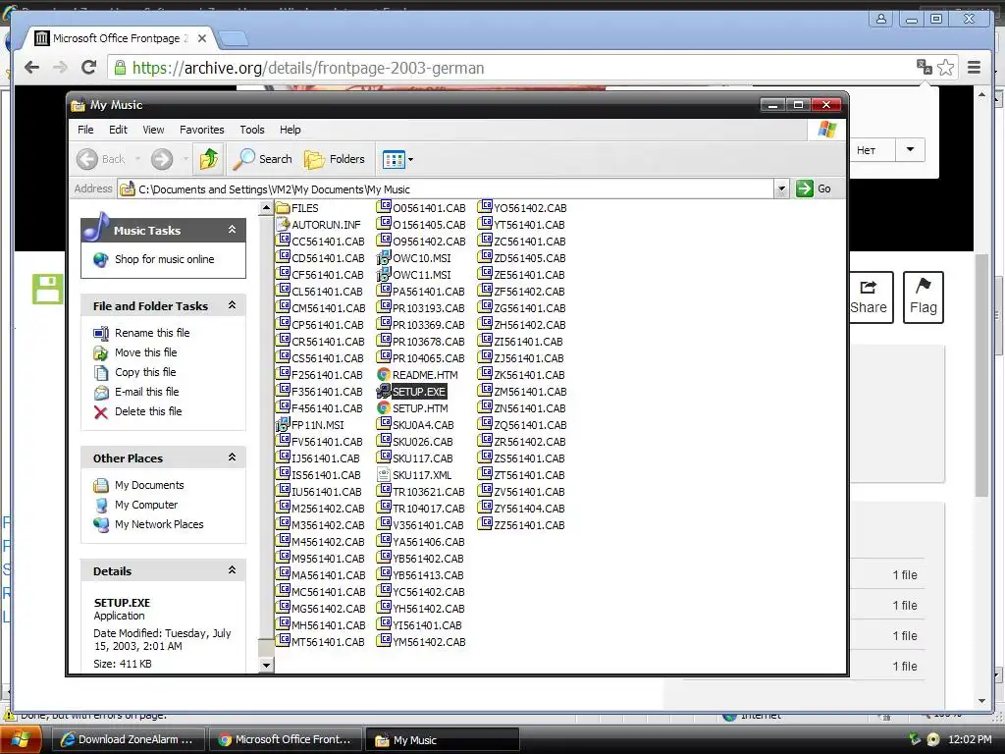The image size is (1005, 754).
Task: Open the View menu
Action: point(153,130)
